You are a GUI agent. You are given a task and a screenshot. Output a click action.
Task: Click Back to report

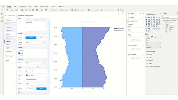[x=10, y=16]
